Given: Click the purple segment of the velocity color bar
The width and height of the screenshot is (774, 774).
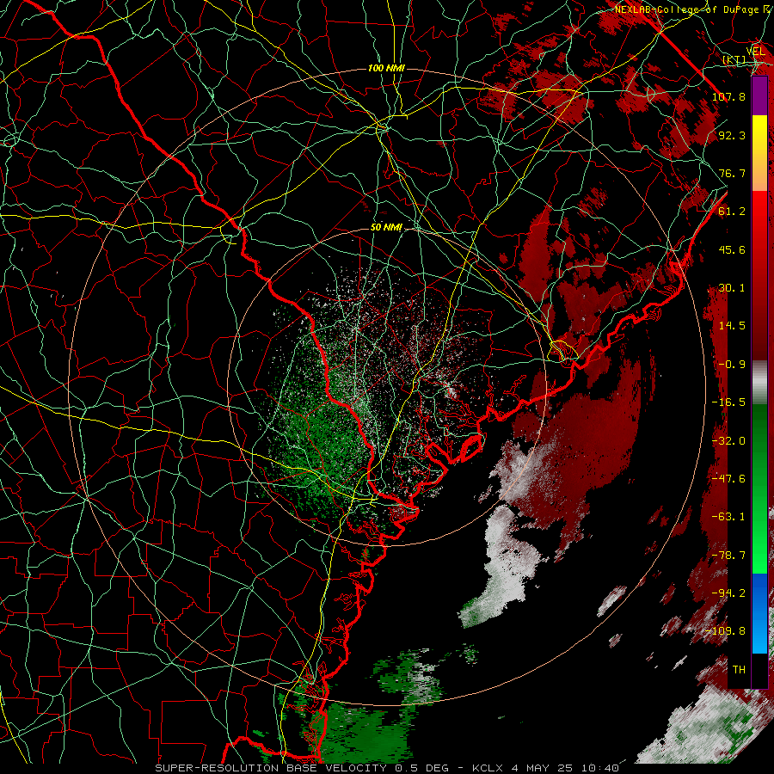Looking at the screenshot, I should (x=759, y=95).
